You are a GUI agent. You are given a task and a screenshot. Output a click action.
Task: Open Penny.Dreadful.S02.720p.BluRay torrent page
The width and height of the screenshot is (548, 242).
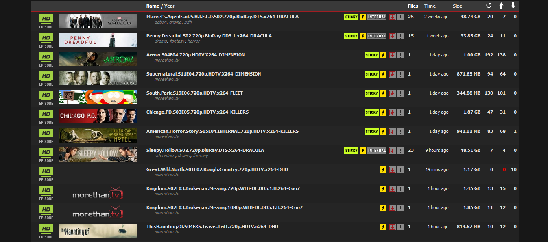point(209,36)
